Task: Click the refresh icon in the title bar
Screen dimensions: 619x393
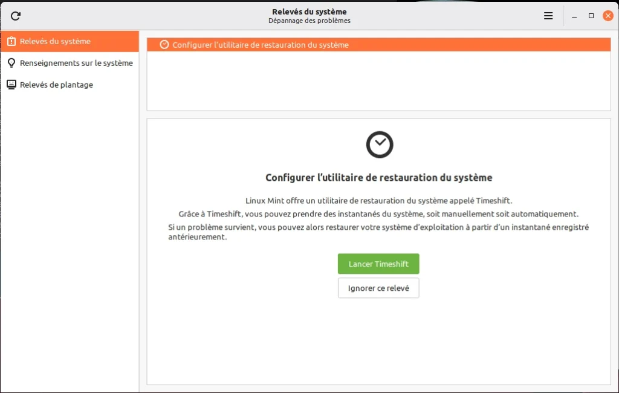Action: coord(16,16)
